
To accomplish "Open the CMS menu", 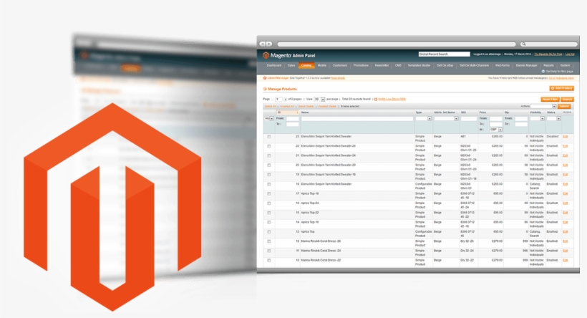I will point(398,66).
